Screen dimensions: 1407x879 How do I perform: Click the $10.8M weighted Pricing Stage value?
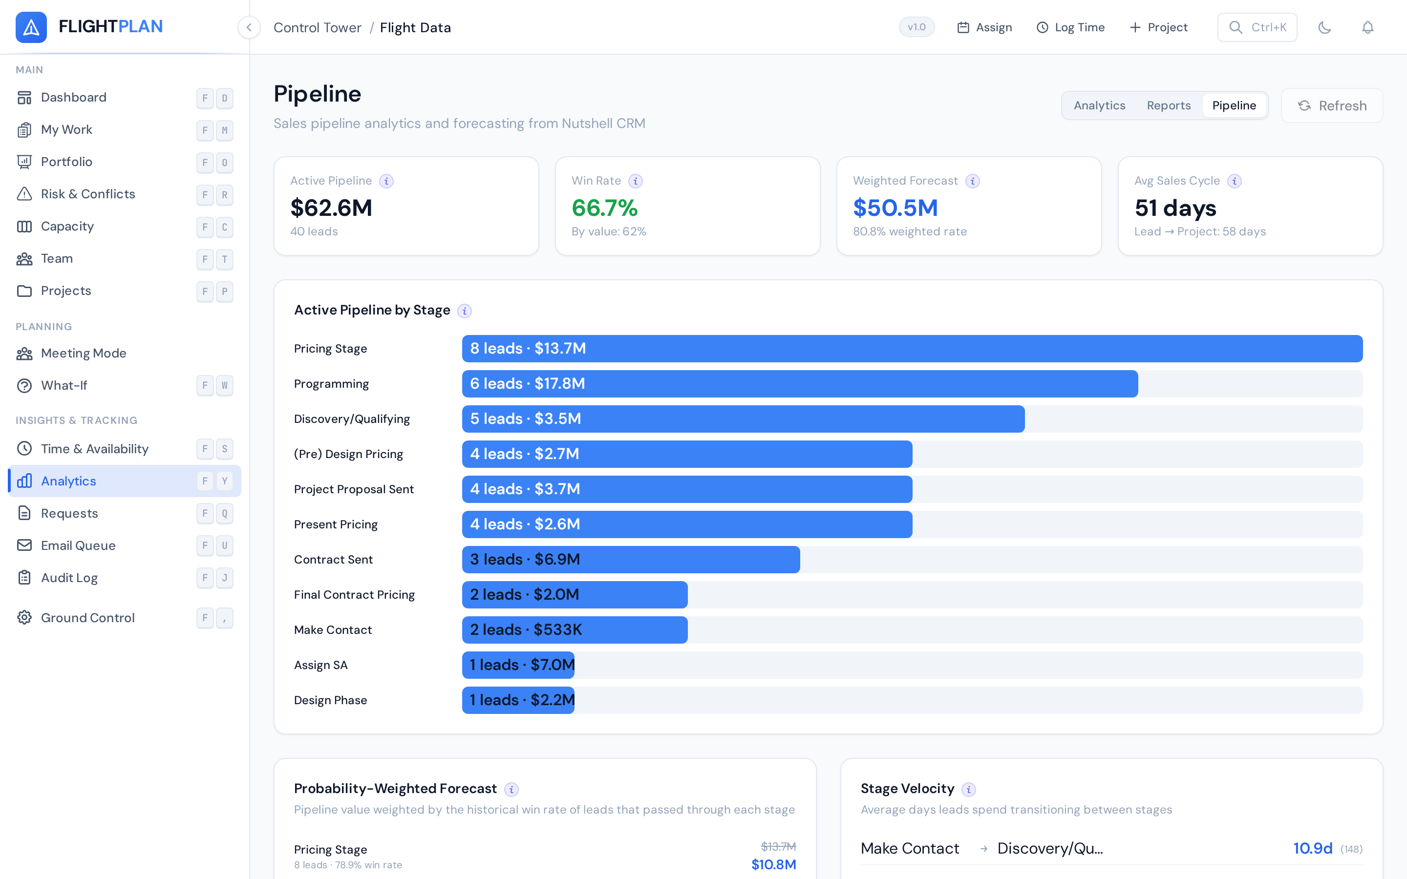(773, 865)
